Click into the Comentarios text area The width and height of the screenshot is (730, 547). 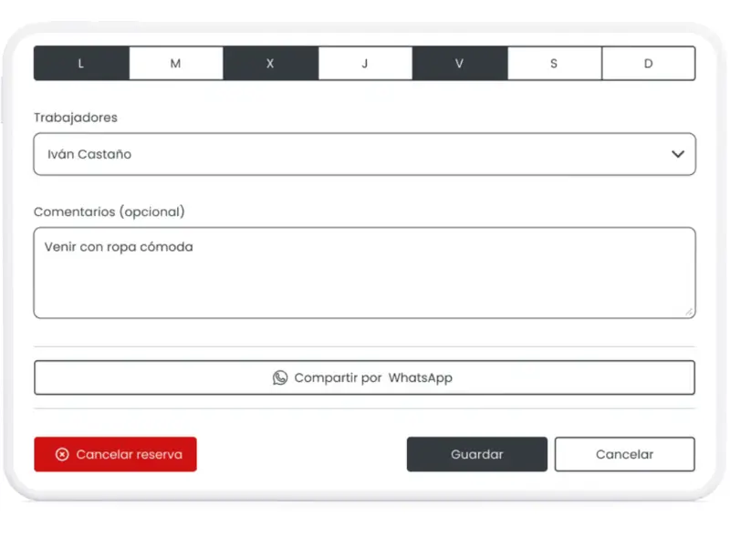[365, 273]
